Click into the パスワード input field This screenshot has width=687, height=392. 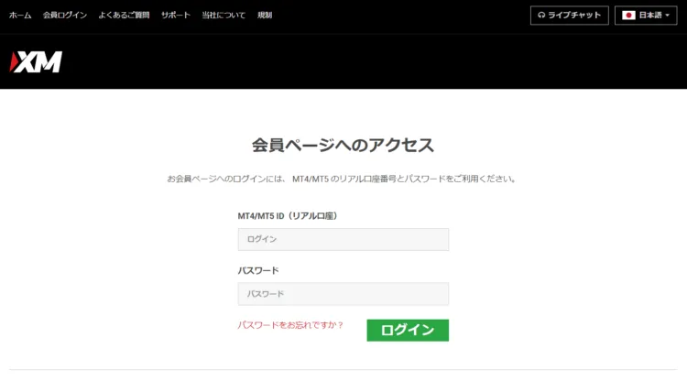click(343, 294)
